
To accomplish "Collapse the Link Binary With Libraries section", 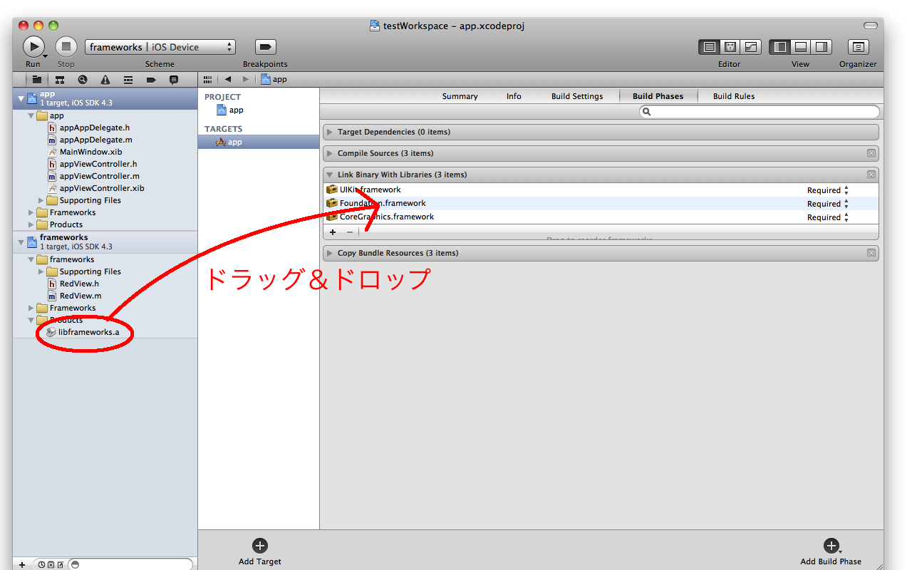I will [x=330, y=175].
